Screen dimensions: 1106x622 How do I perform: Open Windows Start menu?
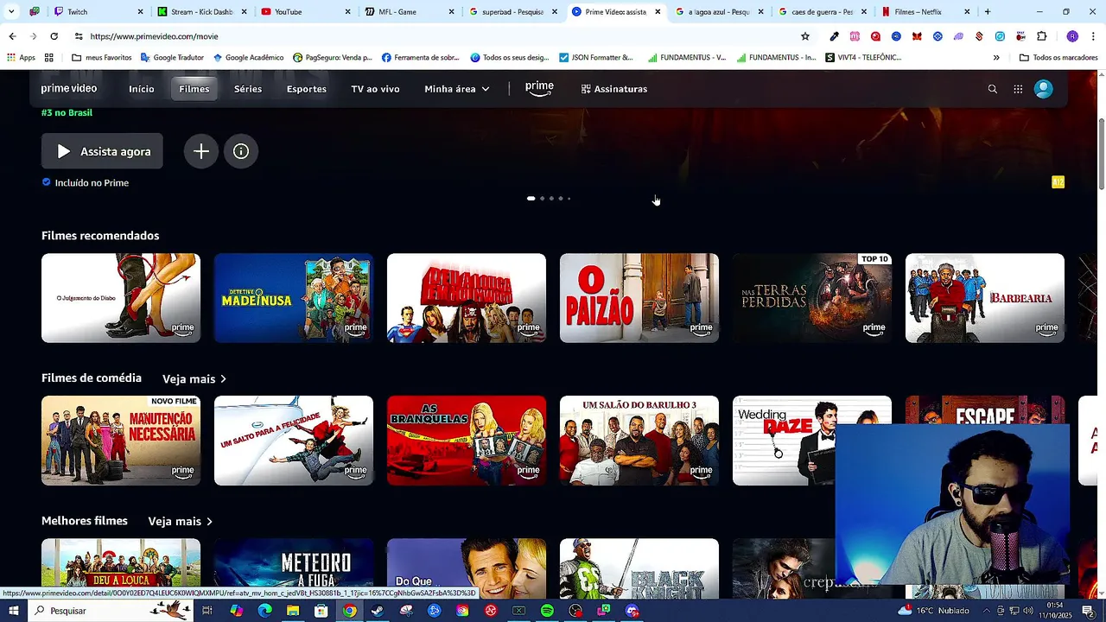[x=13, y=611]
